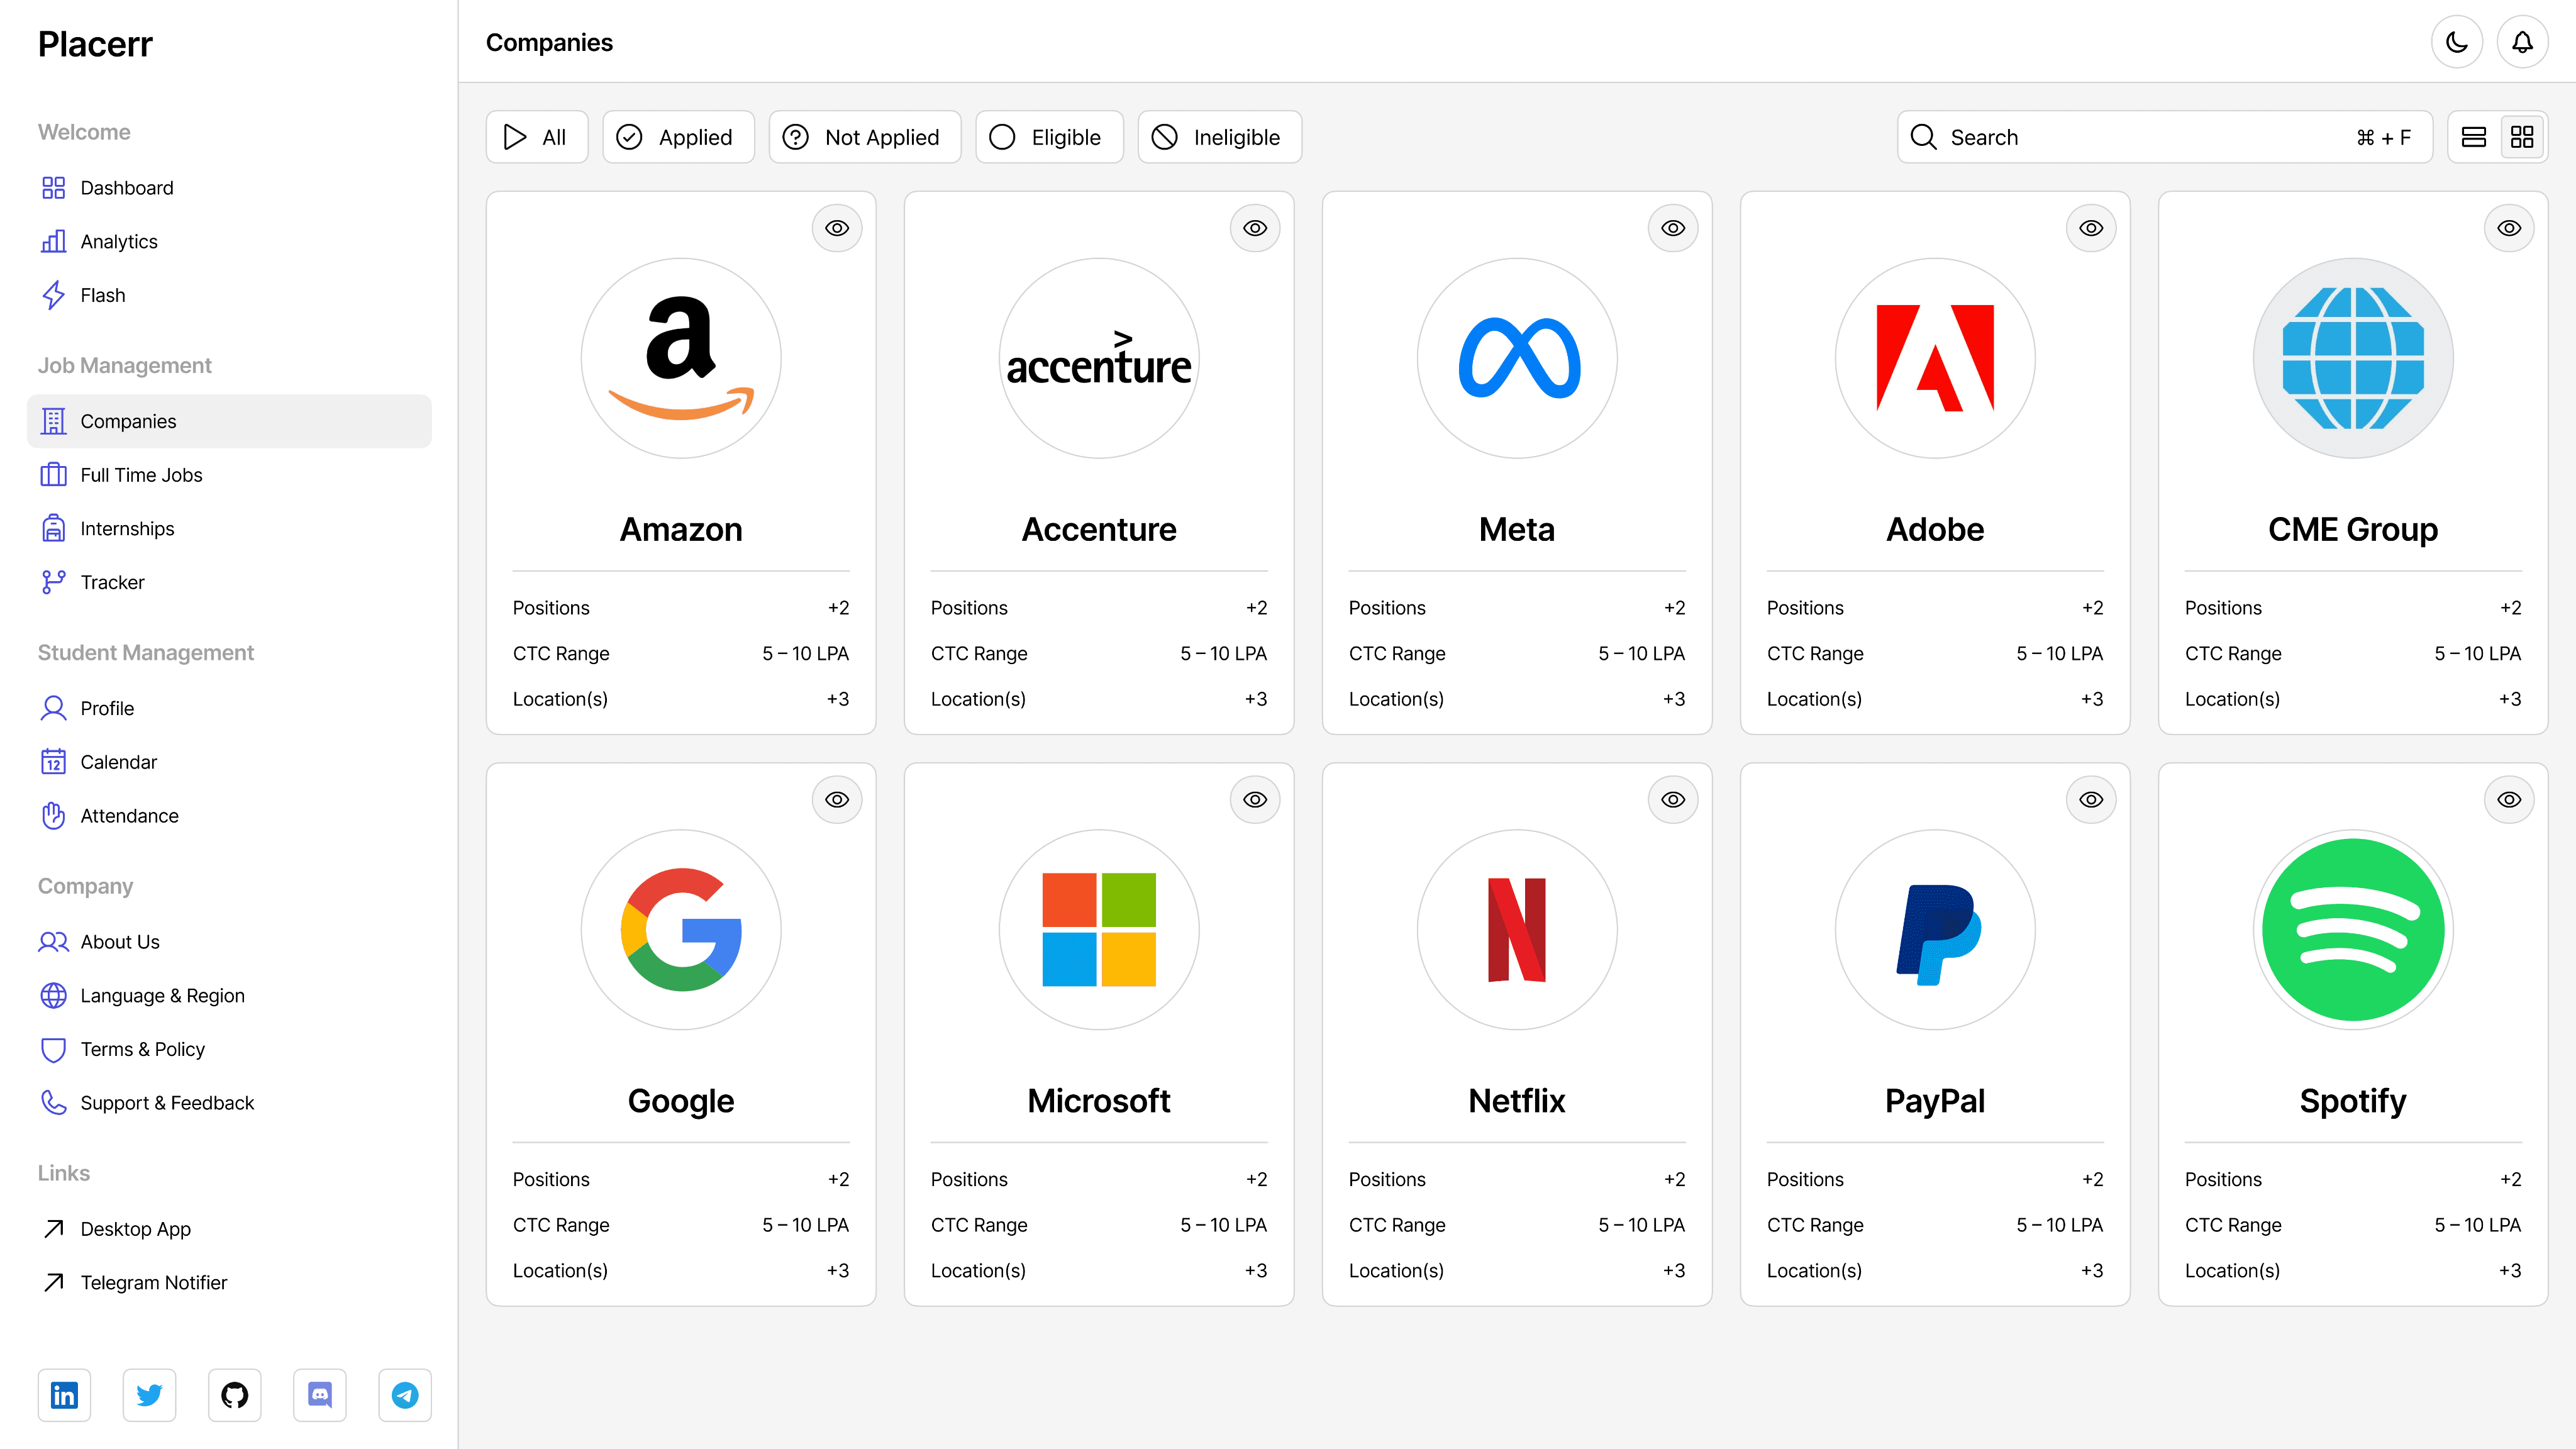Click the Adobe logo

coord(1935,358)
